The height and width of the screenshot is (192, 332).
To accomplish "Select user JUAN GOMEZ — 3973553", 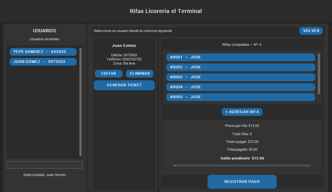I will (43, 62).
